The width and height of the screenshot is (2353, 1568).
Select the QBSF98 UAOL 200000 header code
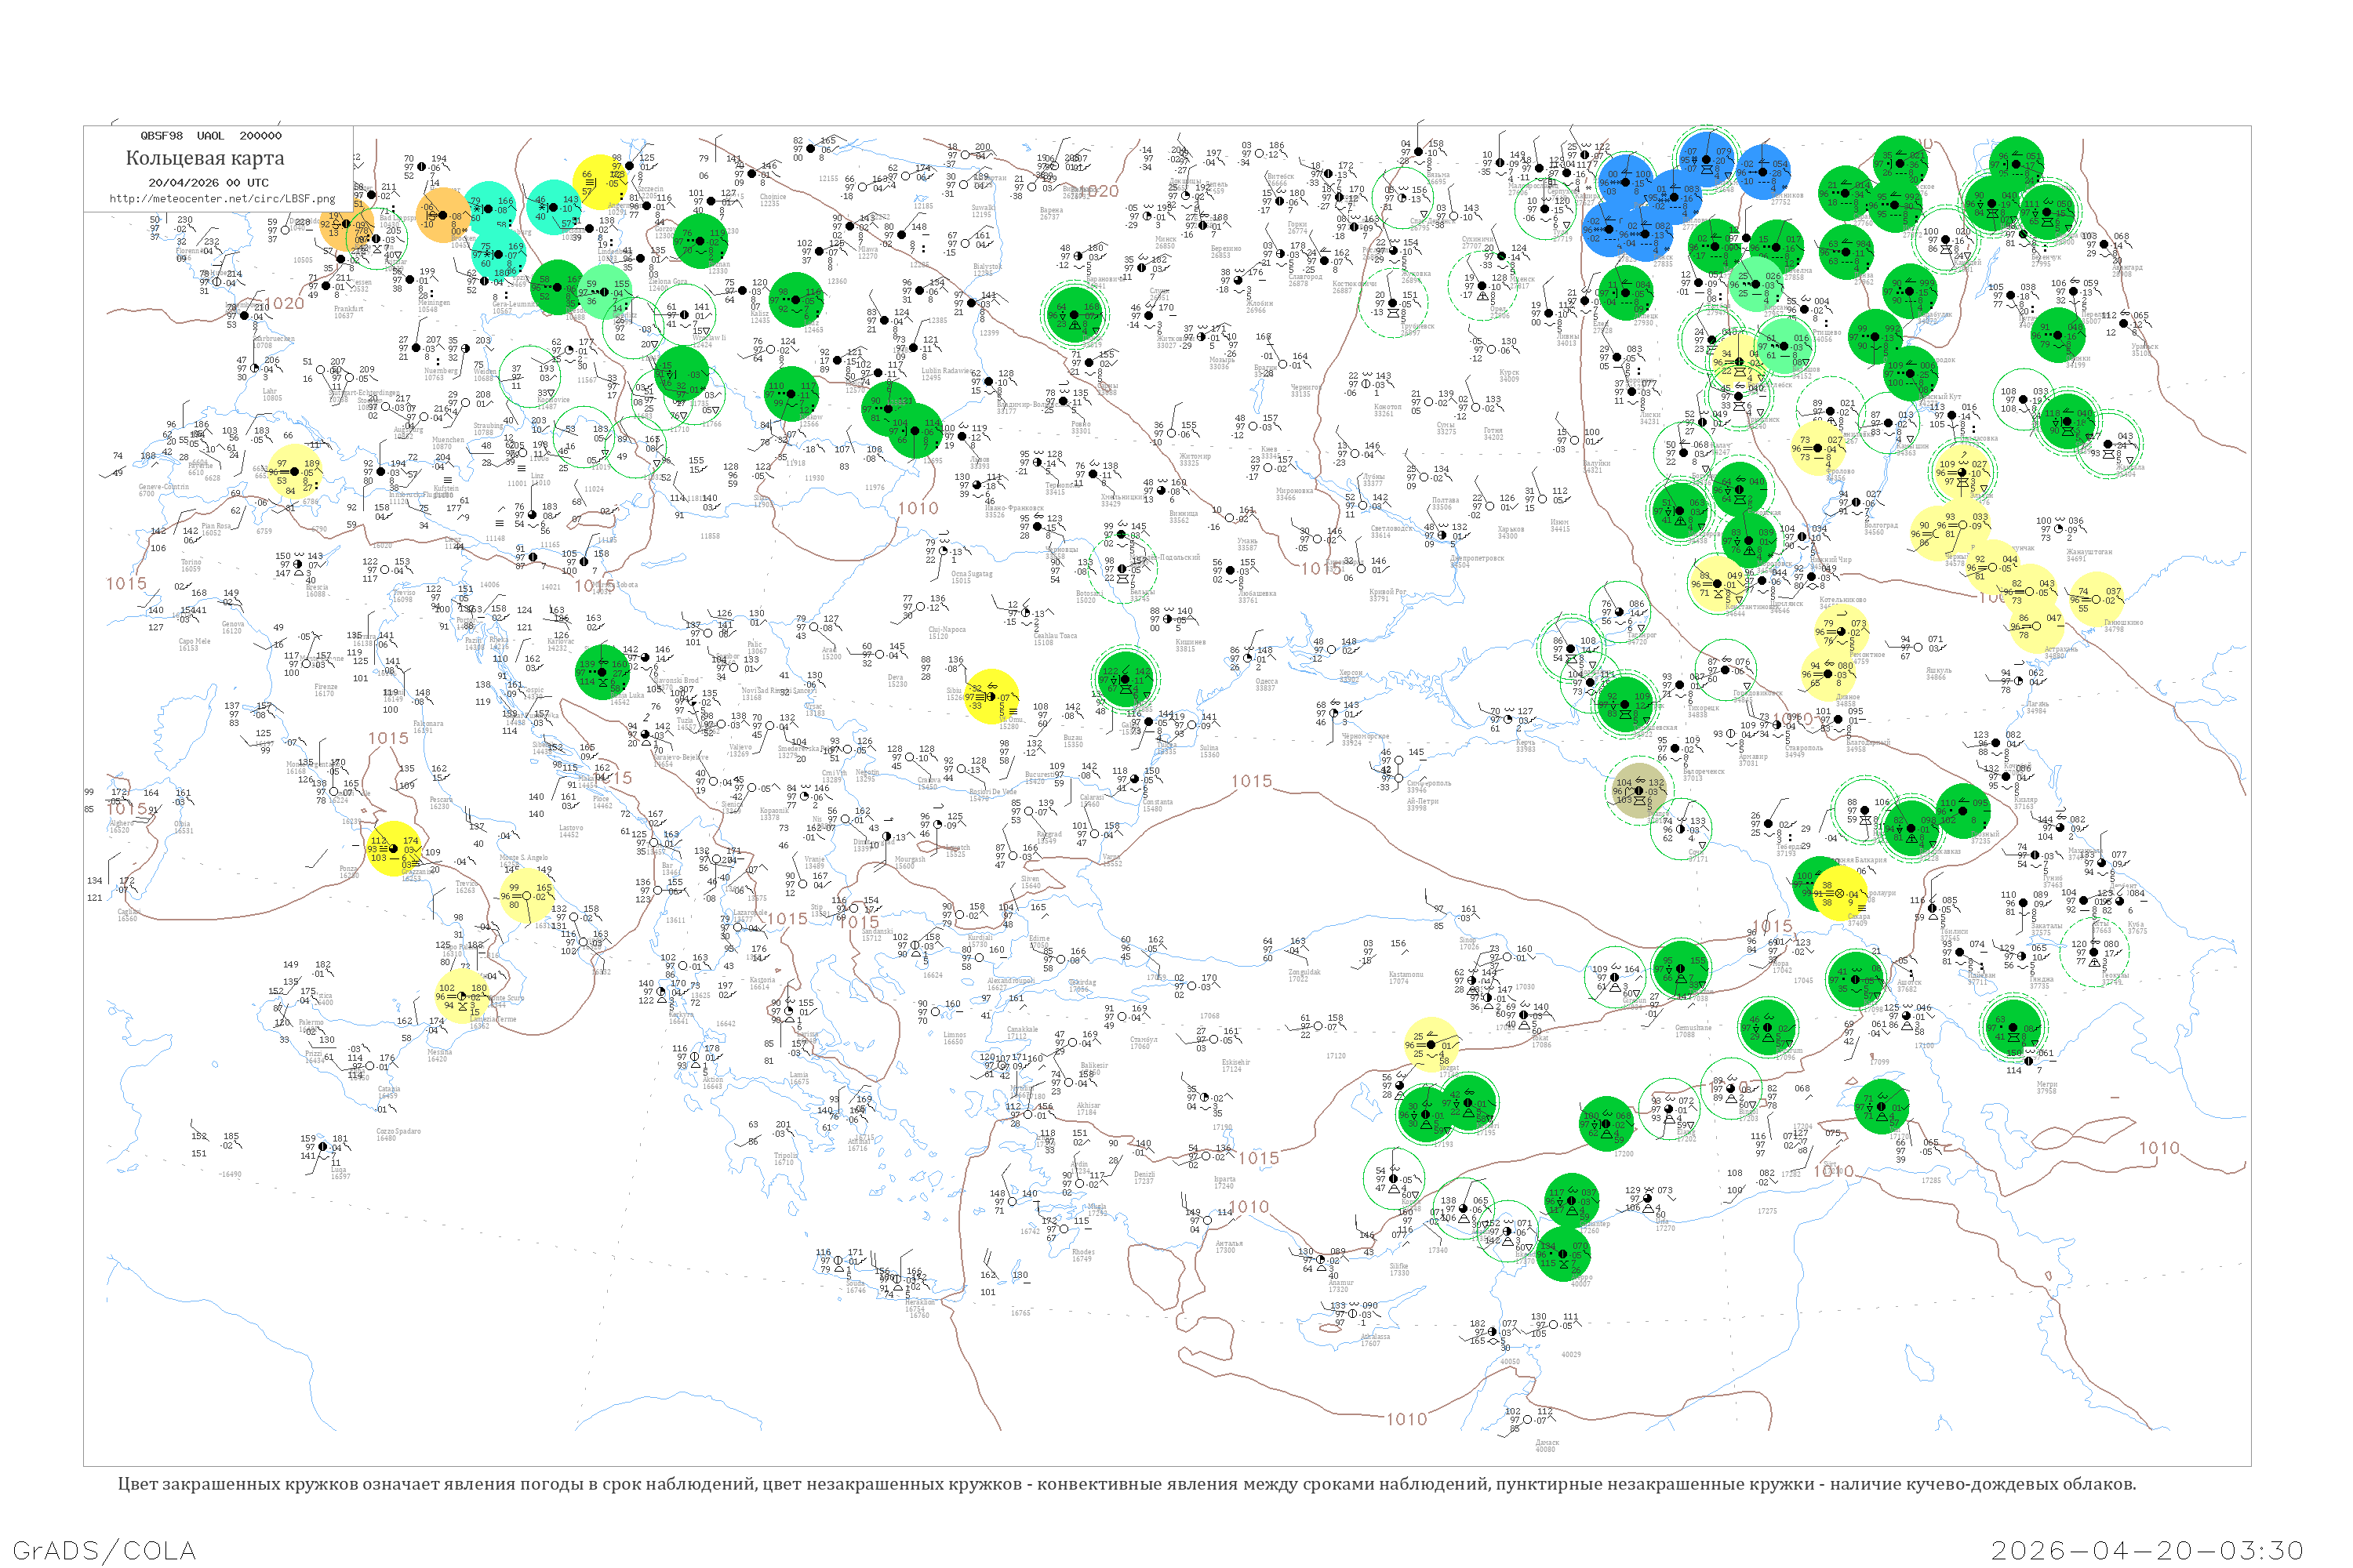[x=211, y=136]
